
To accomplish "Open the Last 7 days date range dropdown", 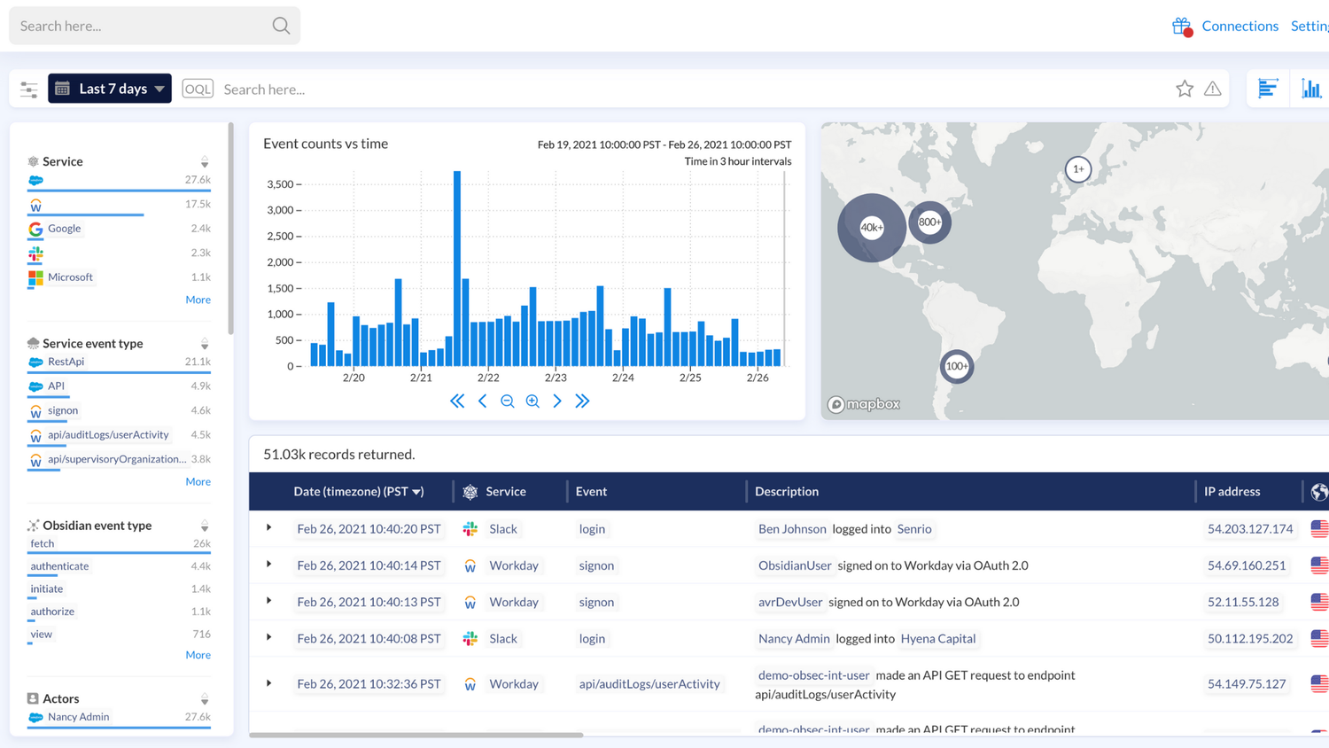I will point(109,89).
